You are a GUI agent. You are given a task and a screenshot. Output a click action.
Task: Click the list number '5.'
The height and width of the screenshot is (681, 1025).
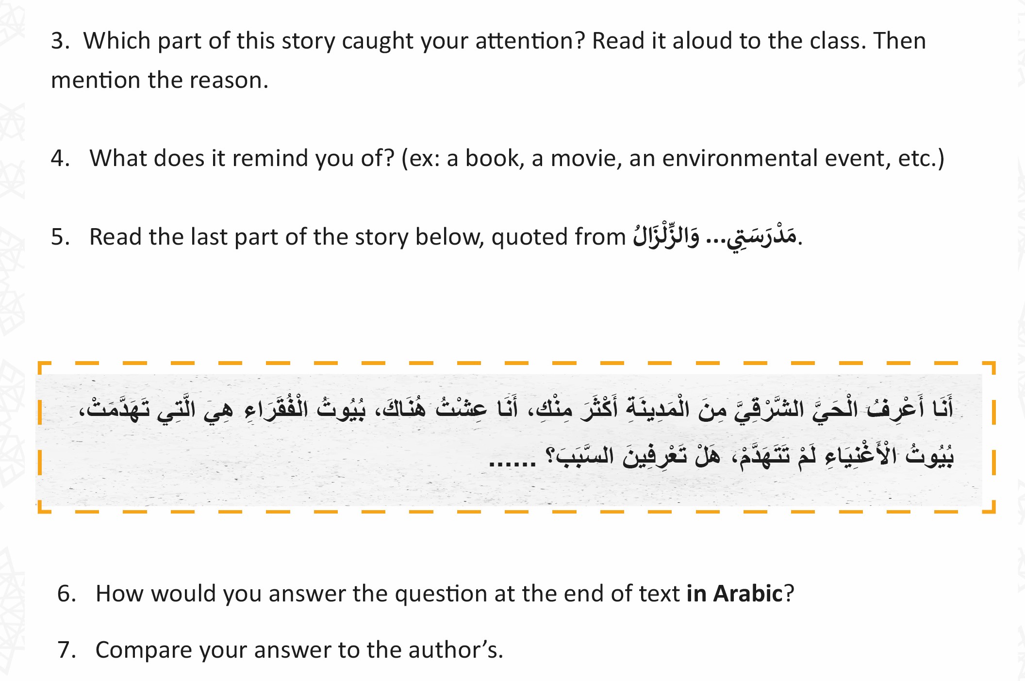pyautogui.click(x=61, y=237)
